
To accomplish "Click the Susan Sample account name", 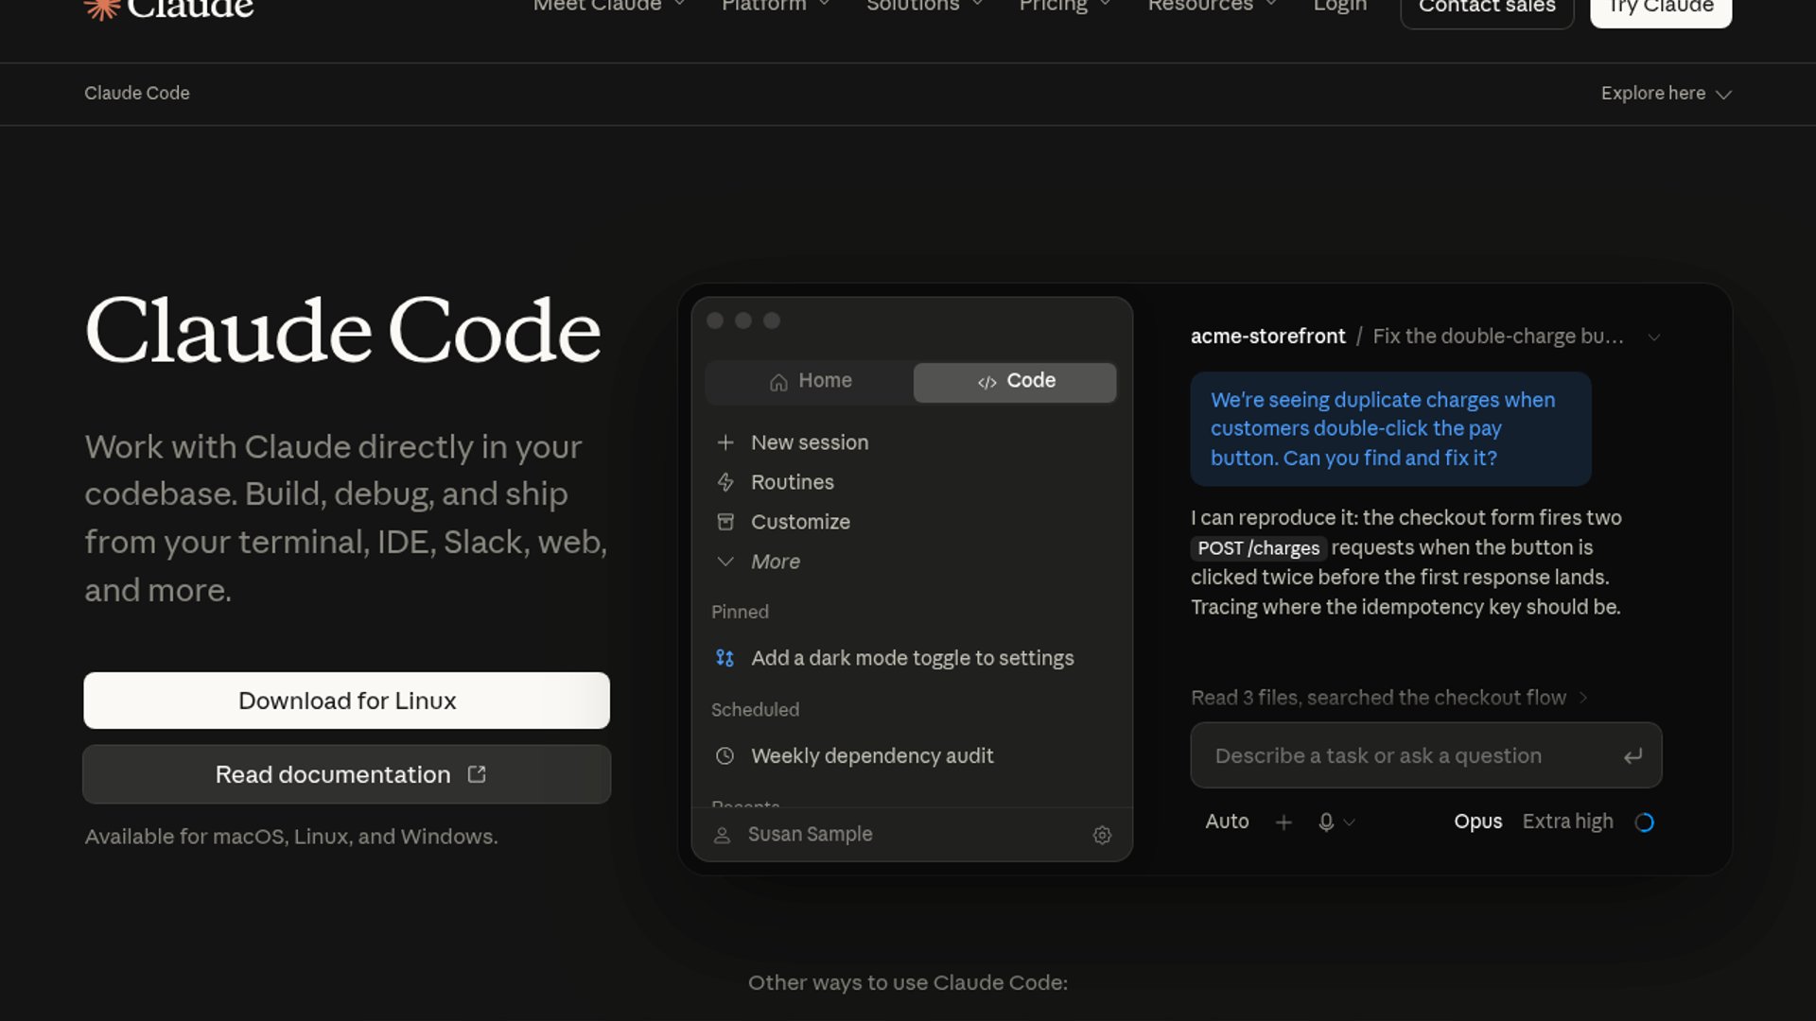I will (x=810, y=834).
